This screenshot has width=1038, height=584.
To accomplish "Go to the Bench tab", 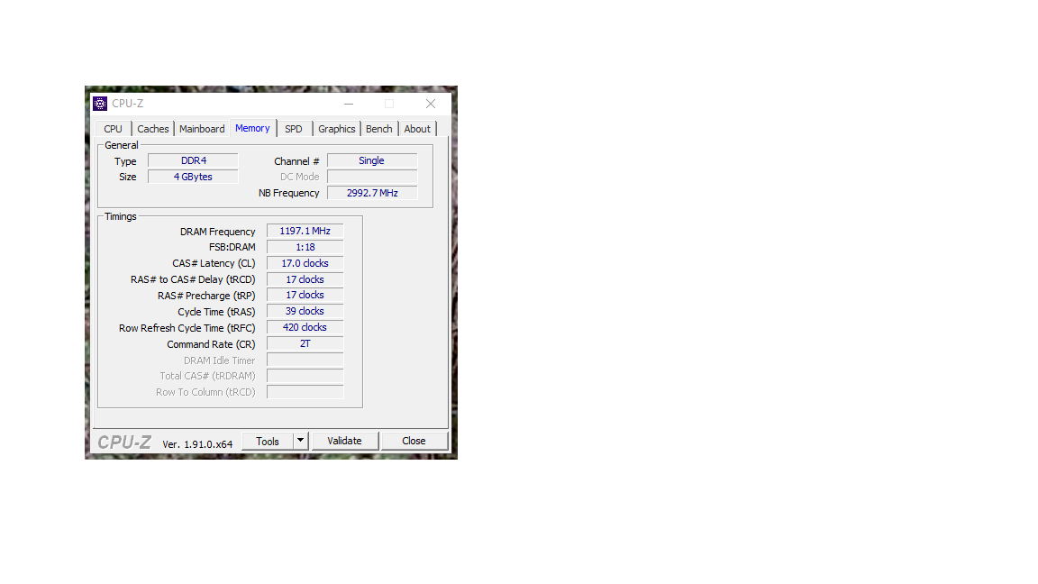I will (378, 129).
